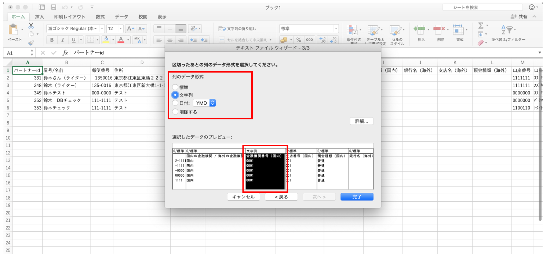Viewport: 543px width, 256px height.
Task: Click the Comma style 000 icon
Action: [x=310, y=40]
